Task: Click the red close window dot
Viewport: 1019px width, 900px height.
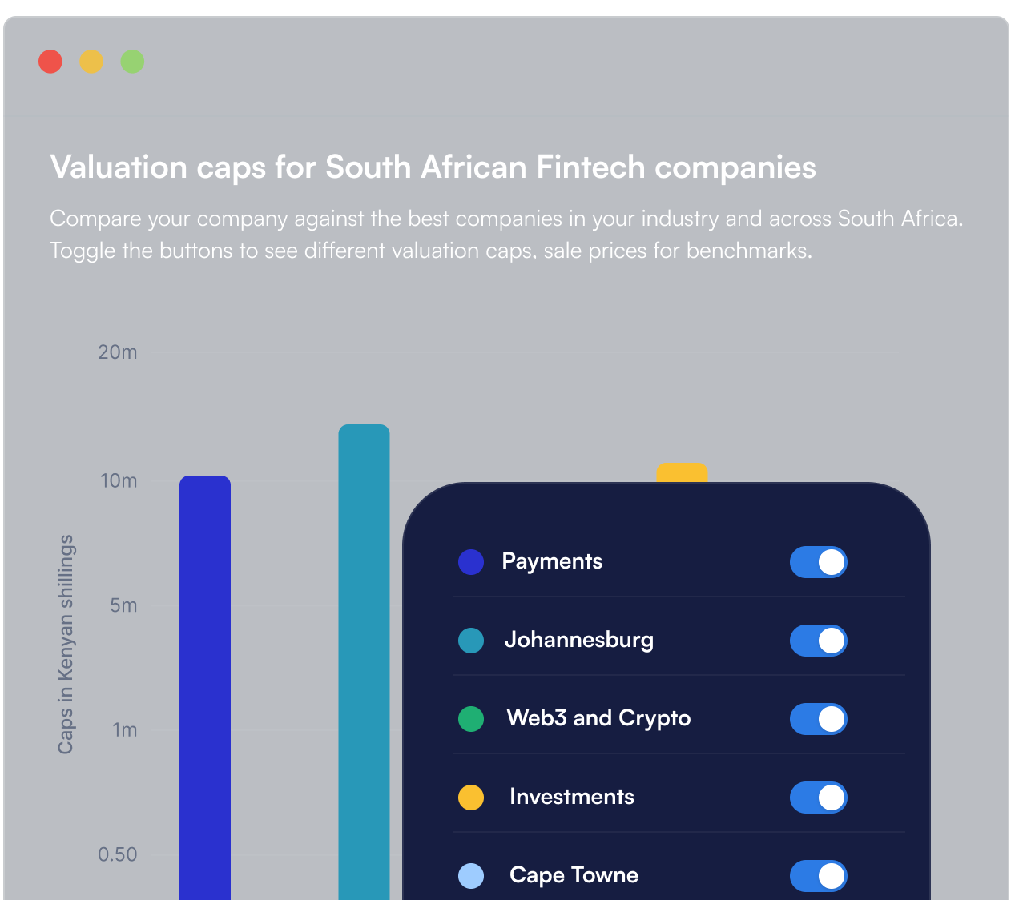Action: pyautogui.click(x=50, y=62)
